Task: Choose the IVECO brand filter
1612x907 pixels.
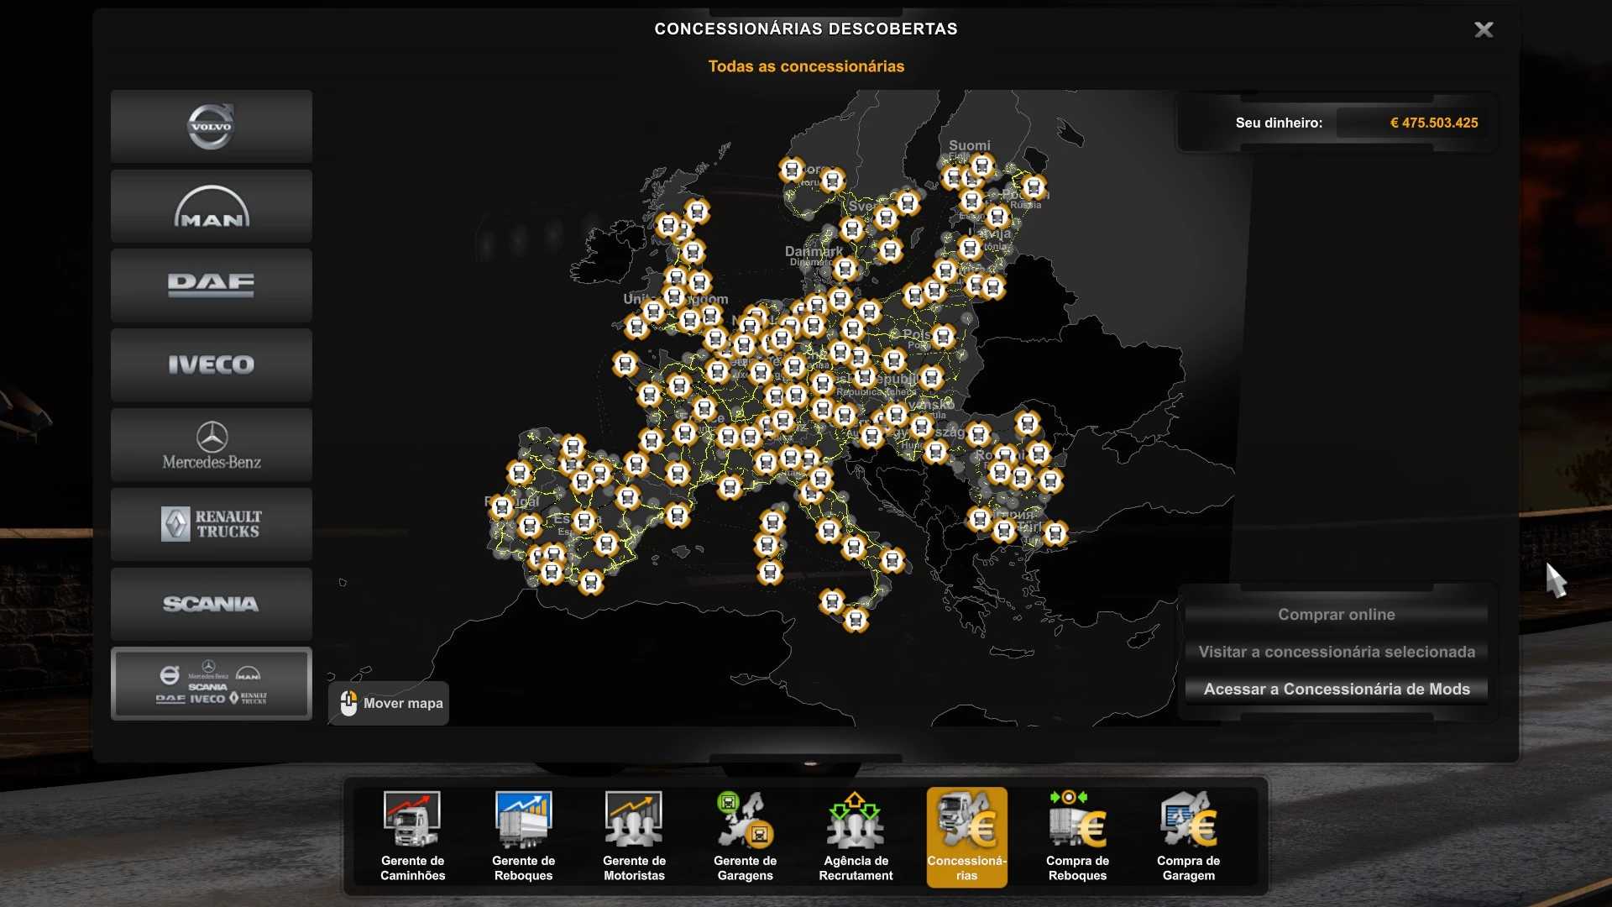Action: click(211, 365)
